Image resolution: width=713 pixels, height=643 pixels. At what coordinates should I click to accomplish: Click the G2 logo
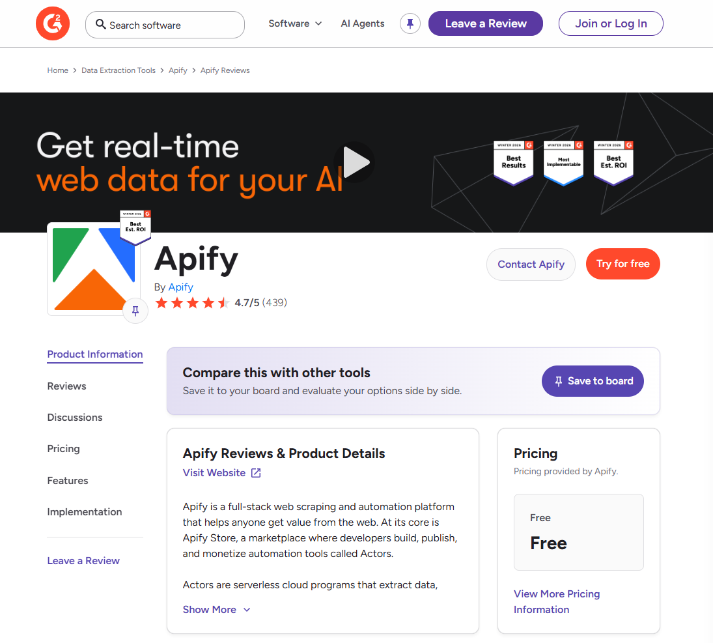(x=52, y=23)
